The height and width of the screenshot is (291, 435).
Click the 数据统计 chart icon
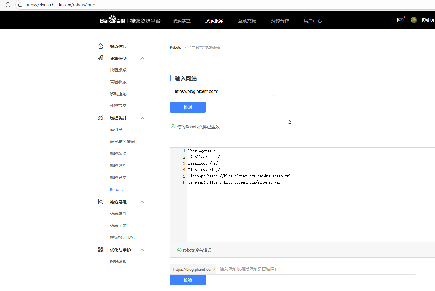point(101,118)
